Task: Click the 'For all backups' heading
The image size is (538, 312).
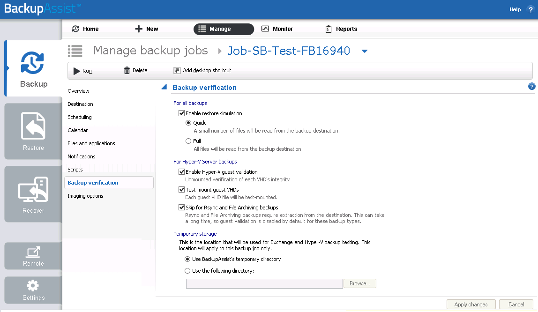Action: click(x=190, y=103)
